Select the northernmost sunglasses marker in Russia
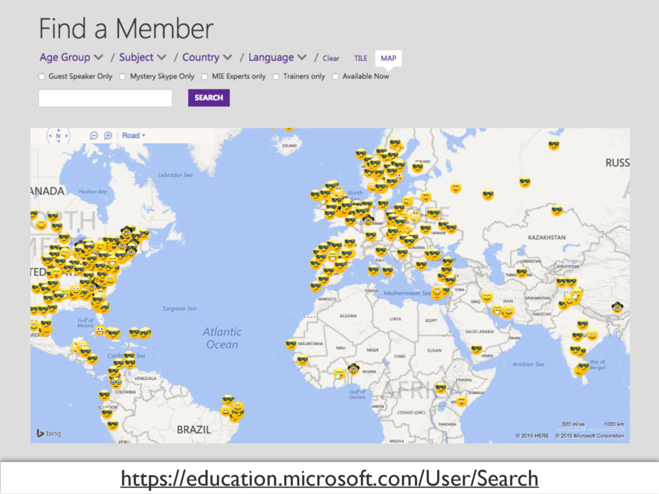The width and height of the screenshot is (659, 494). coord(554,145)
